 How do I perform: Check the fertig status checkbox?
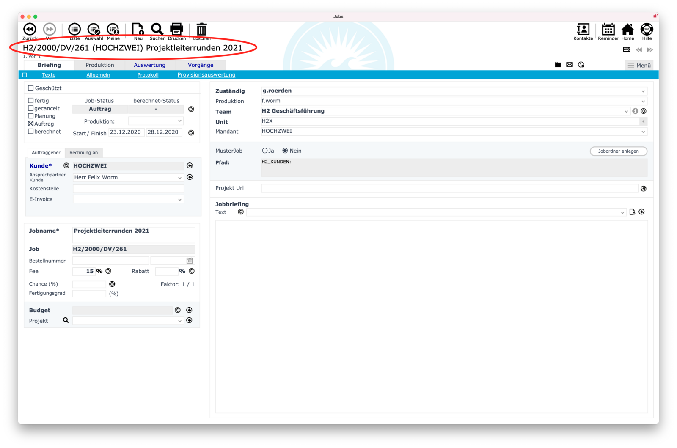31,101
